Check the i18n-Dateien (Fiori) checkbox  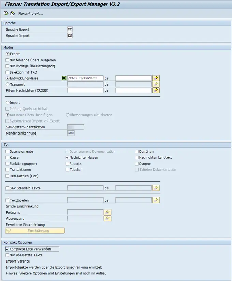7,176
